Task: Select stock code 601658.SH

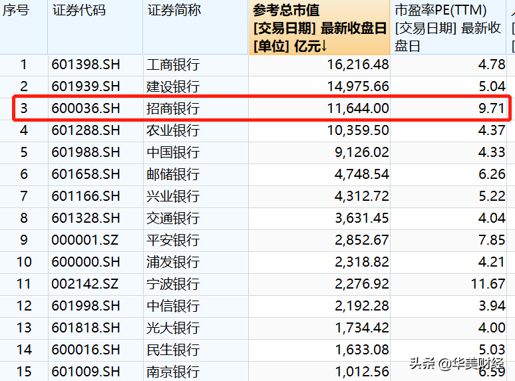Action: [86, 174]
